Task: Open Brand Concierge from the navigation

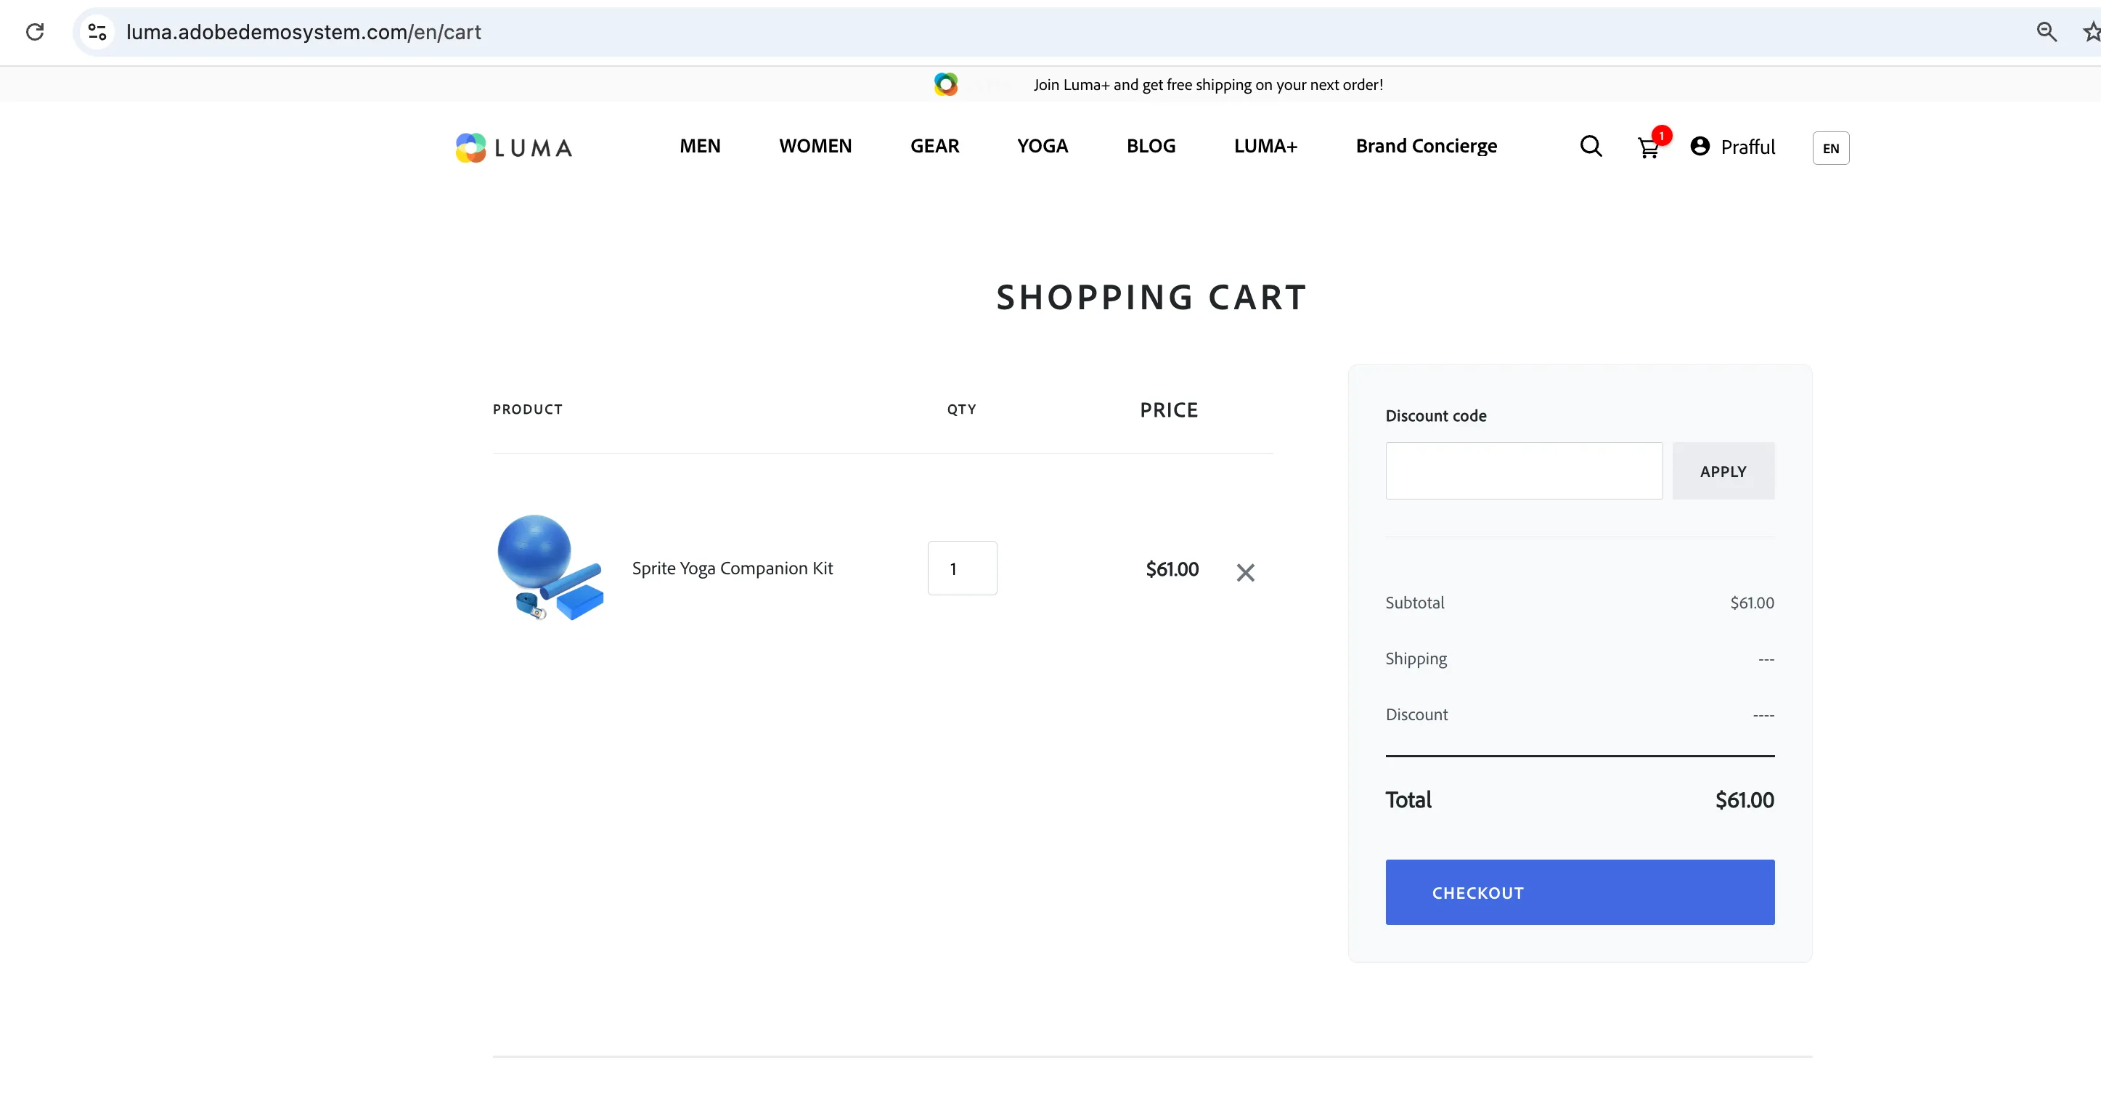Action: pos(1426,146)
